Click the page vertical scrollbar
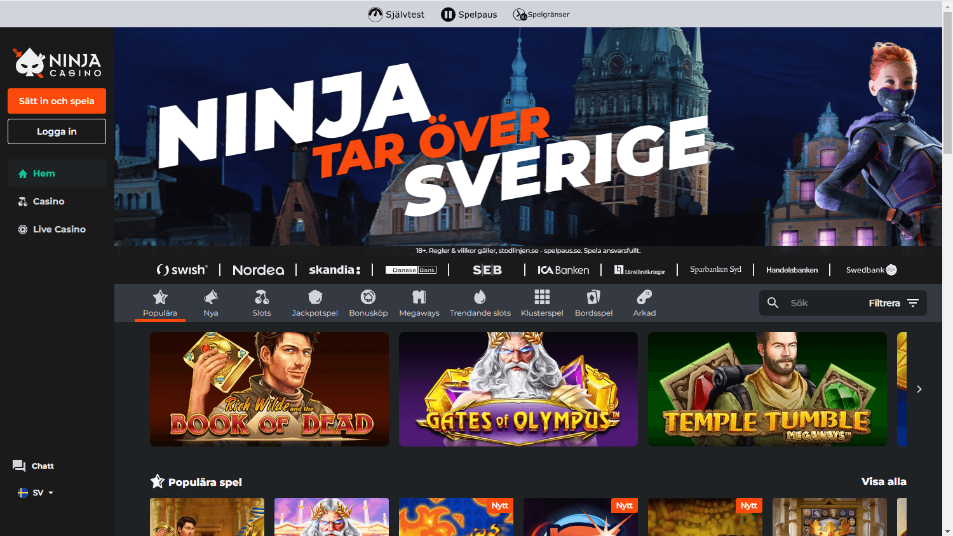This screenshot has height=536, width=953. click(947, 83)
